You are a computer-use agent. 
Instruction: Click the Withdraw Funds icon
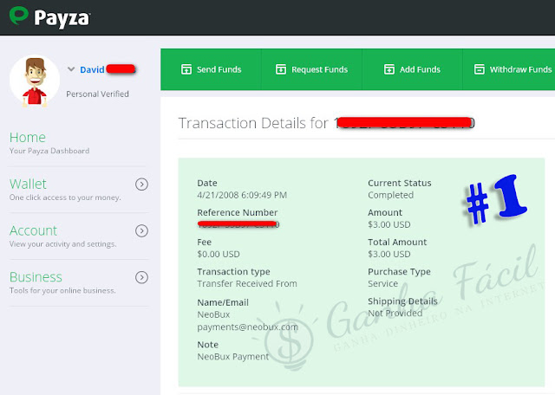tap(480, 69)
